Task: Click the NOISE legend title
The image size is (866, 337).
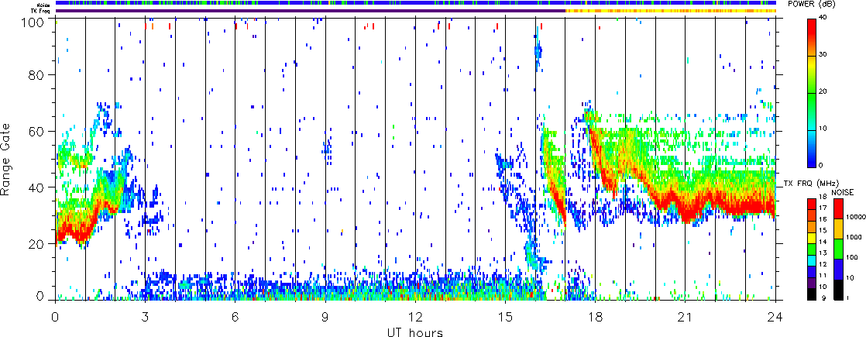Action: pos(842,191)
